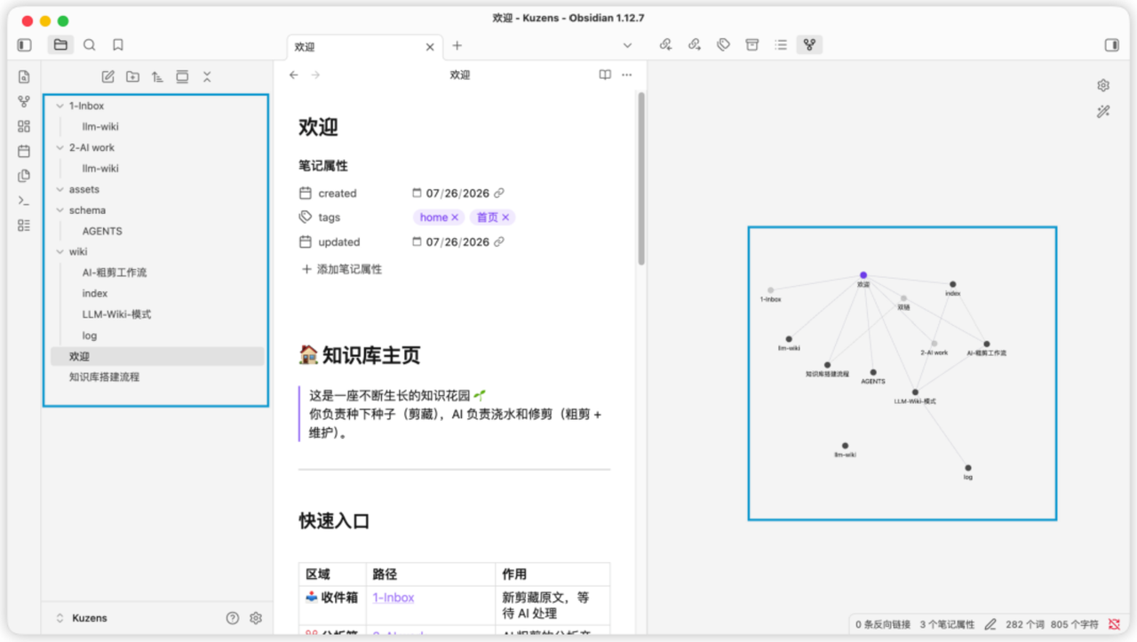
Task: Collapse the wiki folder
Action: (60, 251)
